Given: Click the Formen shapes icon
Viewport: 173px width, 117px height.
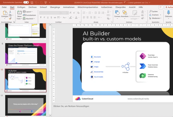Looking at the screenshot, I should [x=117, y=12].
